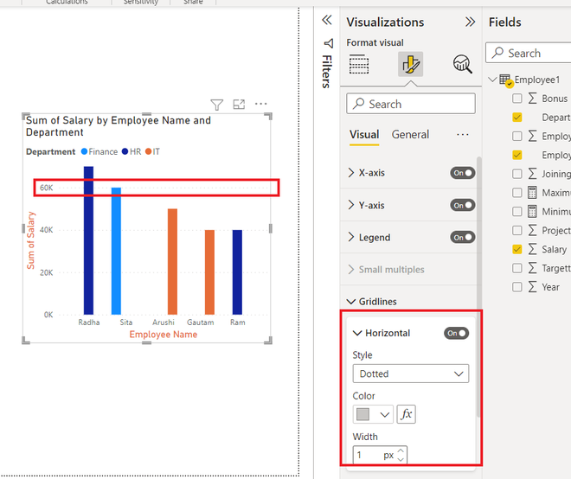Click the Employee Name axis title
The height and width of the screenshot is (479, 571).
(164, 335)
